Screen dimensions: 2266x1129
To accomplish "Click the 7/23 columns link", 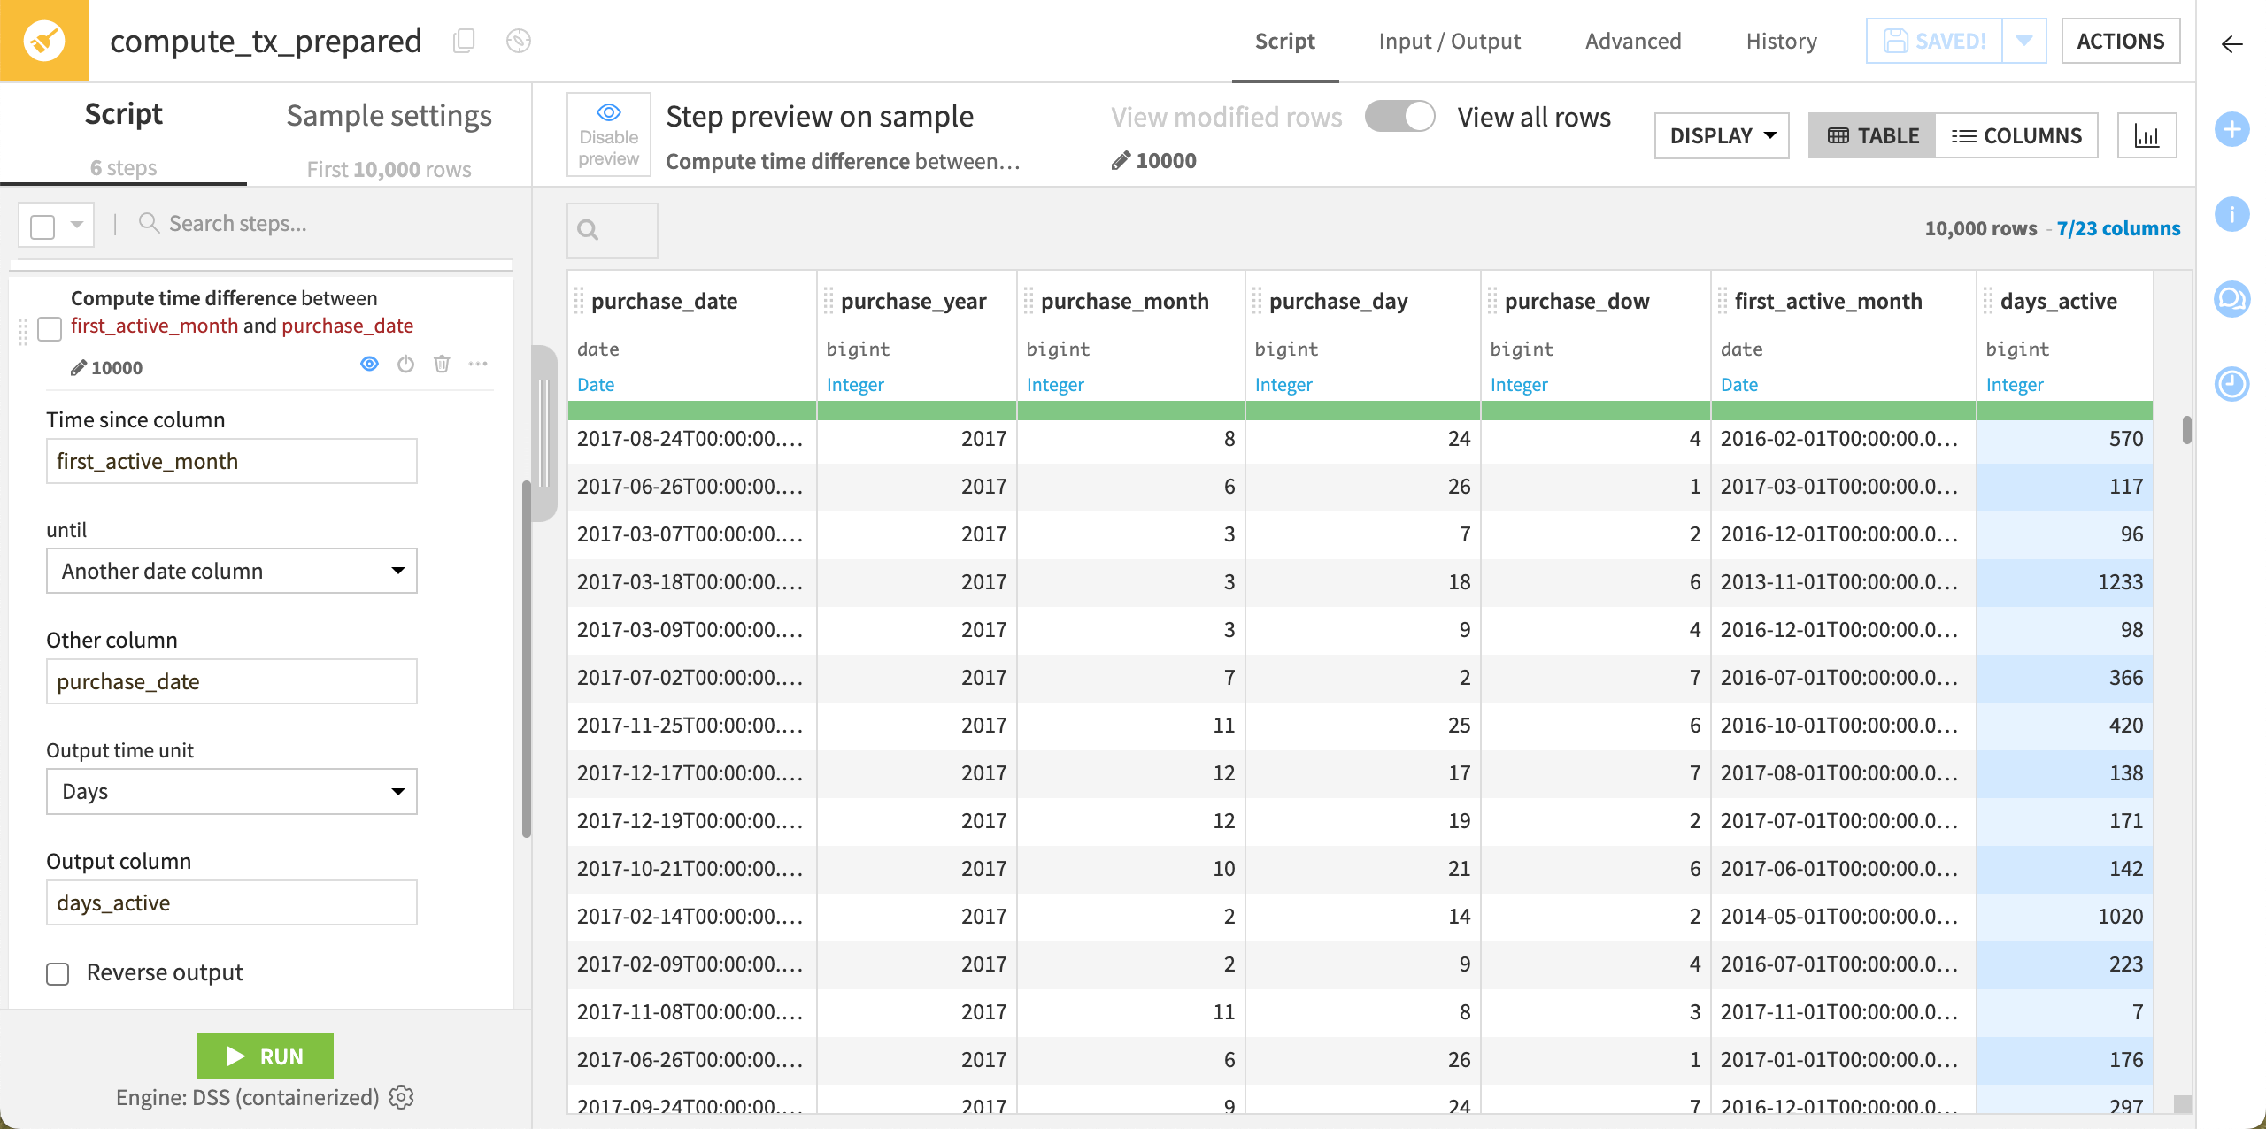I will tap(2118, 227).
